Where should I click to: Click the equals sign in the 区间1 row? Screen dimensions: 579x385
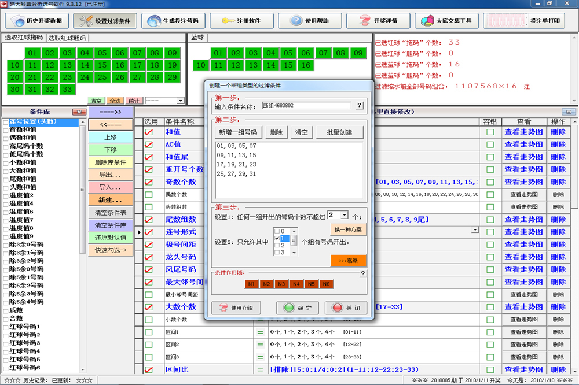click(261, 332)
